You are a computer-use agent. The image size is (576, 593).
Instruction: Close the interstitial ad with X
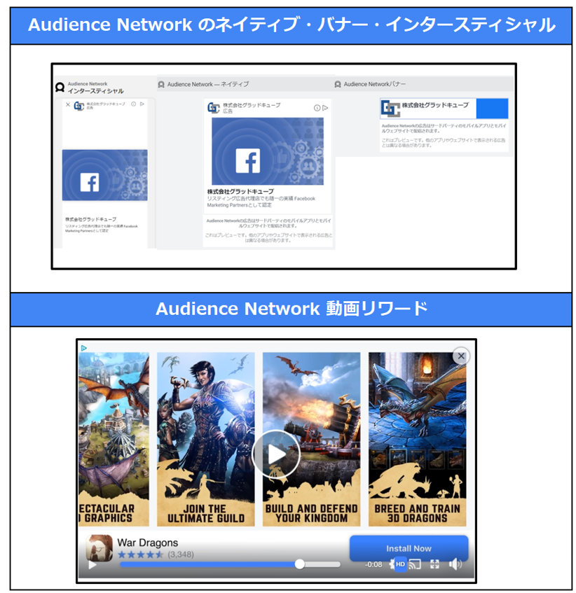(x=68, y=105)
